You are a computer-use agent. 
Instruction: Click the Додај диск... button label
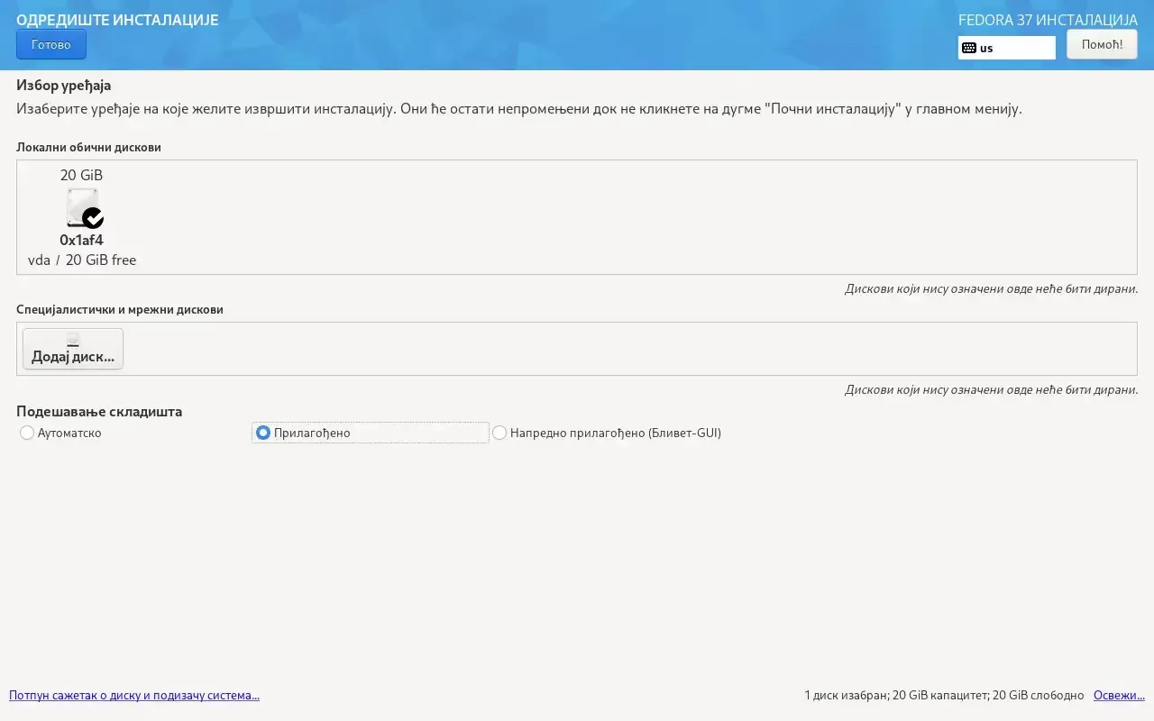point(73,356)
